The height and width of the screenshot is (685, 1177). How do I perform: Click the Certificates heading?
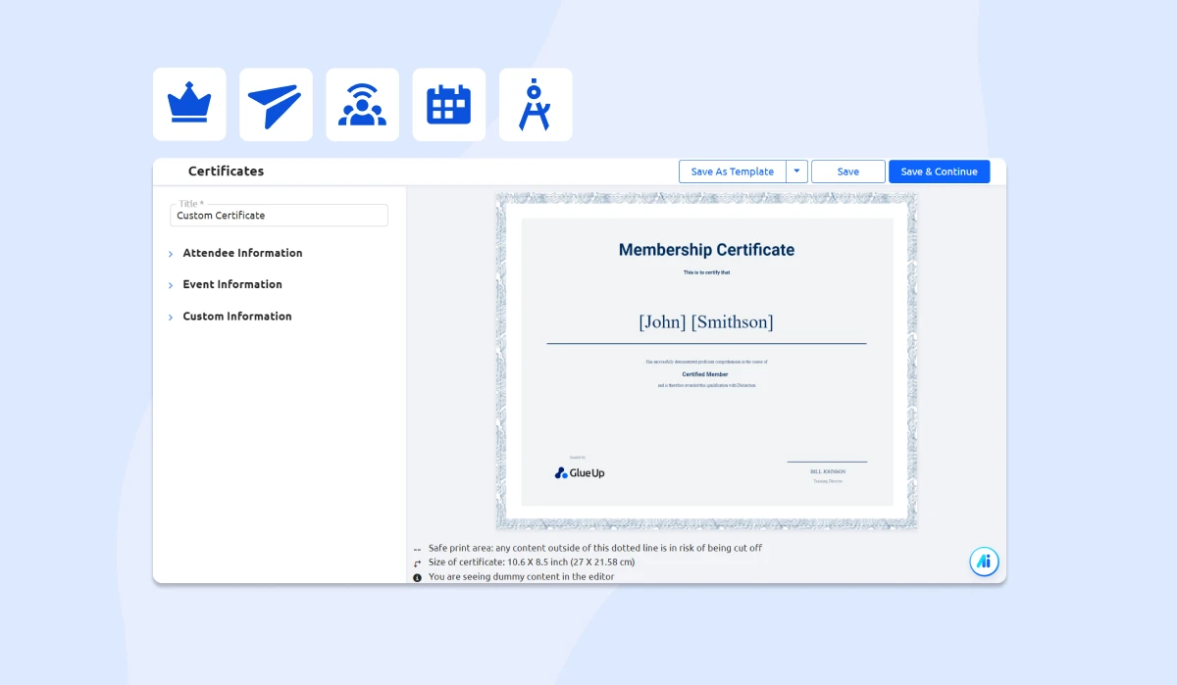226,171
